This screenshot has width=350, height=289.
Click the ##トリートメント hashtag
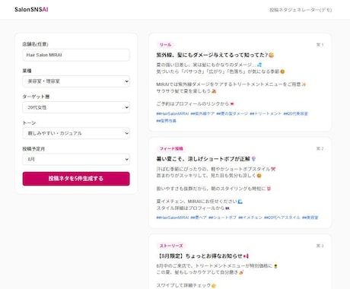(x=266, y=114)
